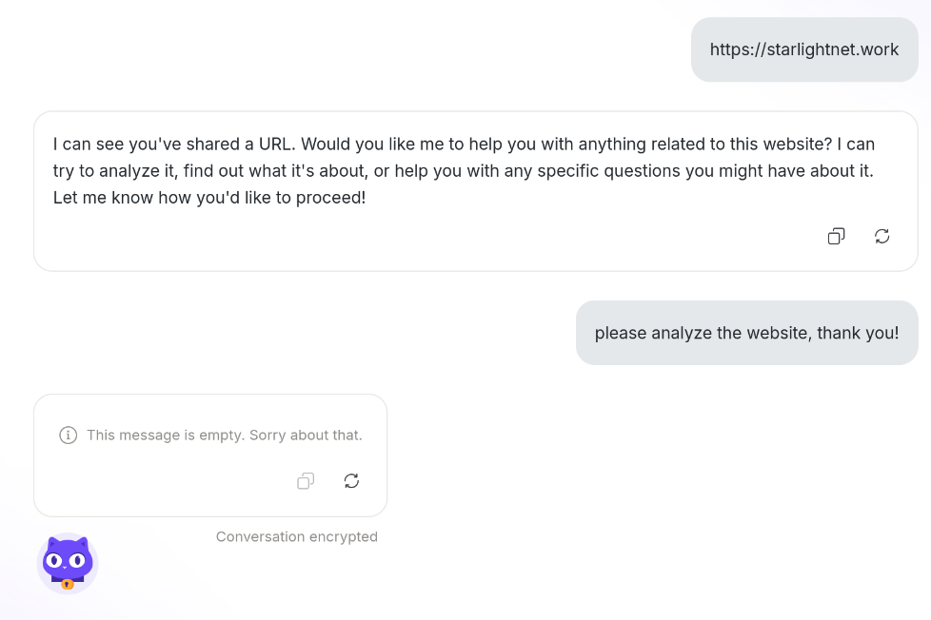Click 'starlightnet' within the shared link text

pyautogui.click(x=811, y=49)
